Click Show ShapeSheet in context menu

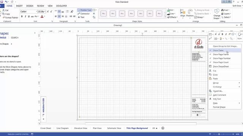point(224,66)
